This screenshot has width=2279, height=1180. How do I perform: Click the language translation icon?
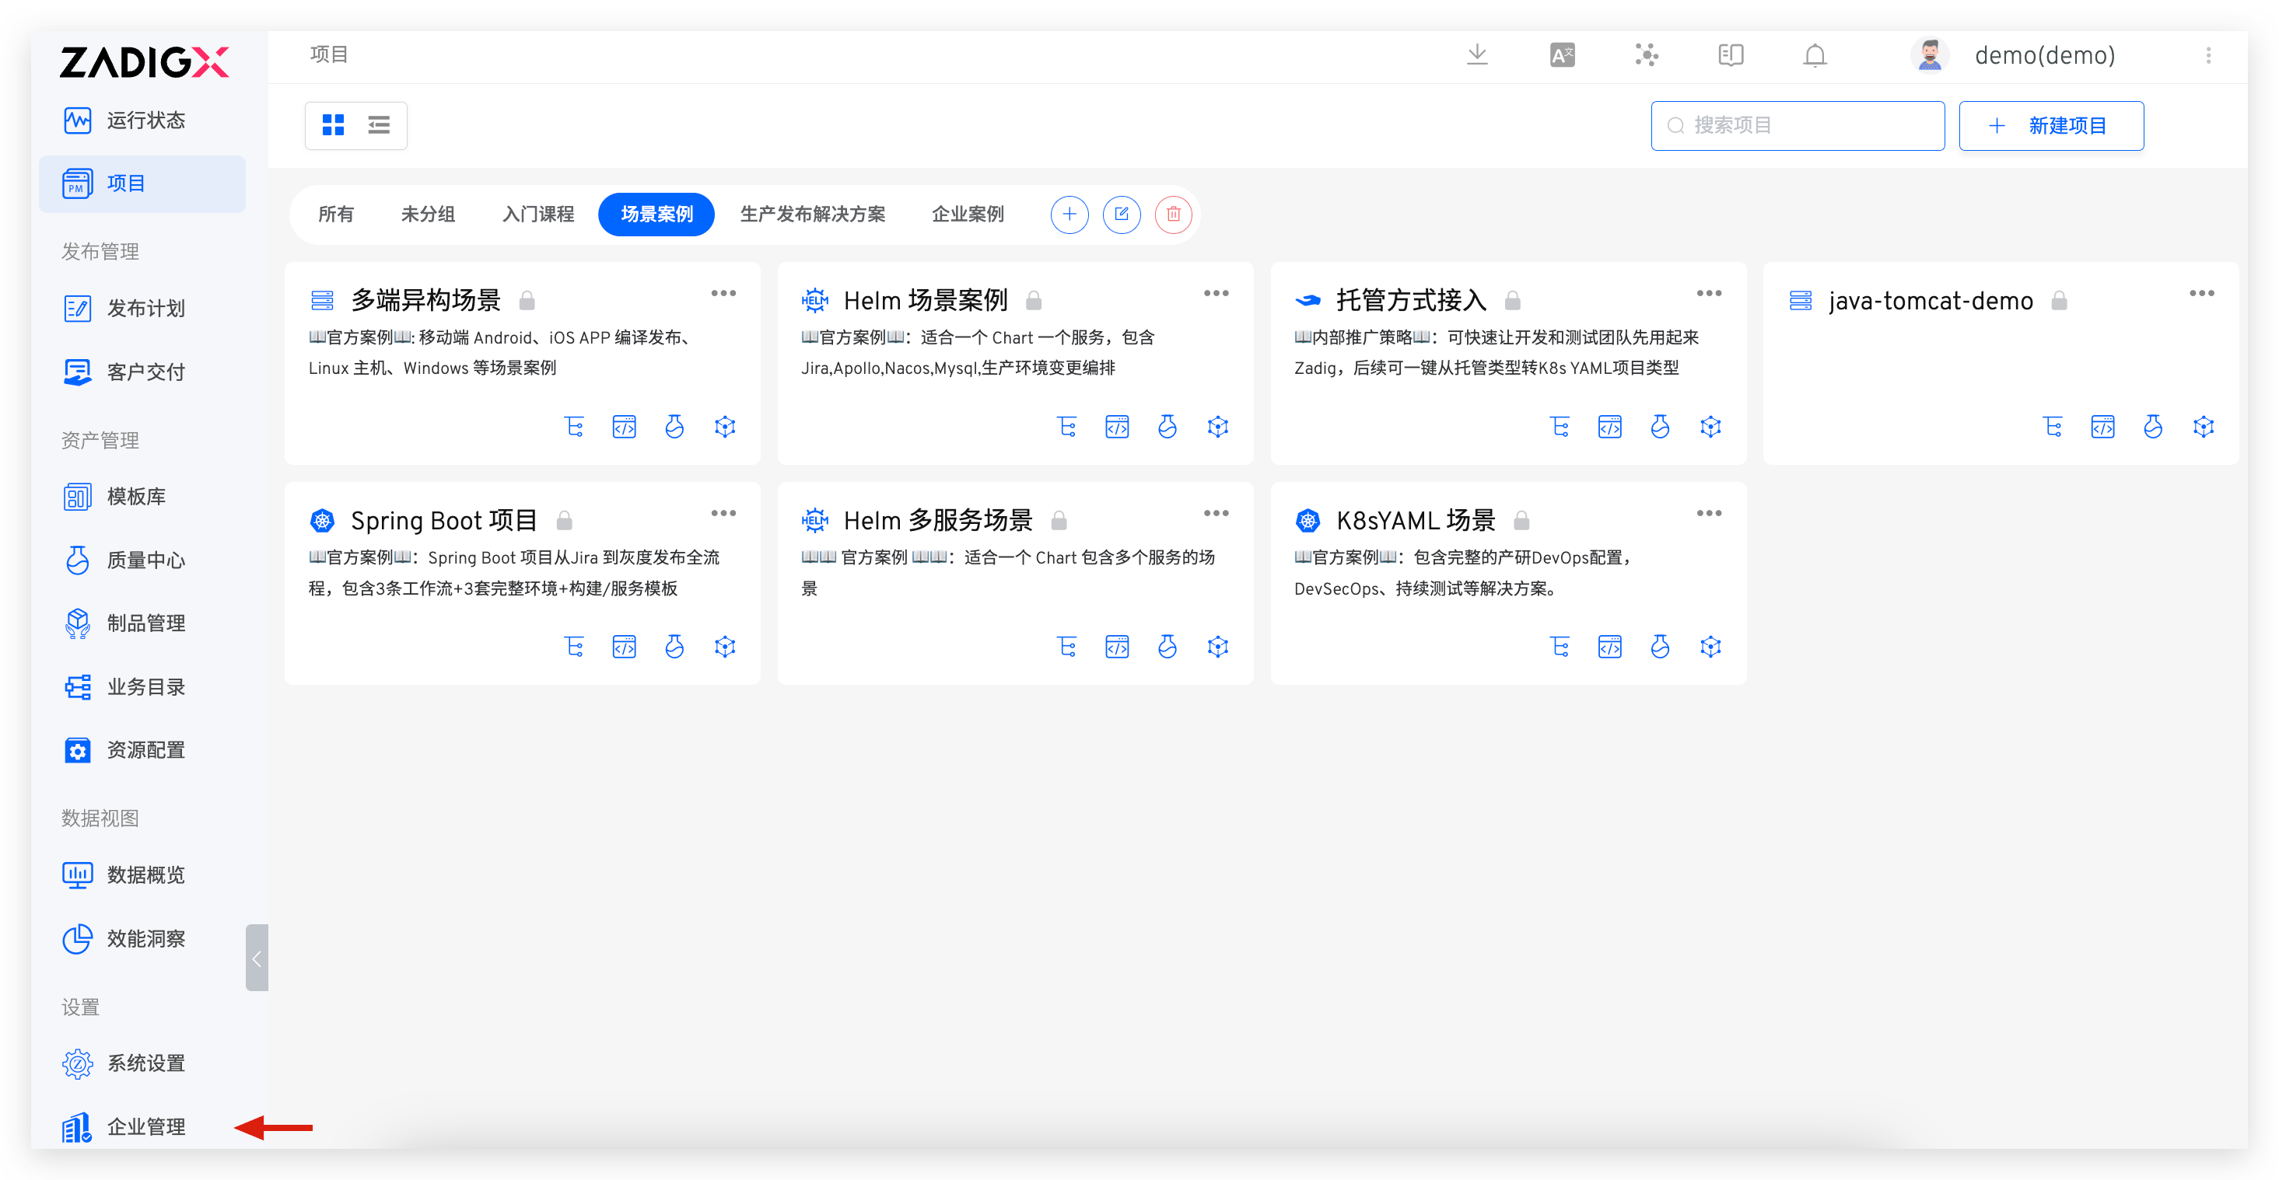tap(1562, 54)
